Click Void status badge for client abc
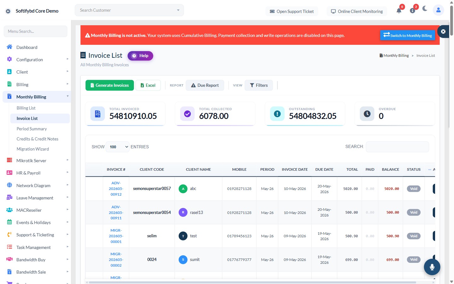 [x=414, y=189]
